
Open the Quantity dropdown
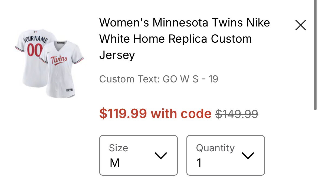pos(225,155)
